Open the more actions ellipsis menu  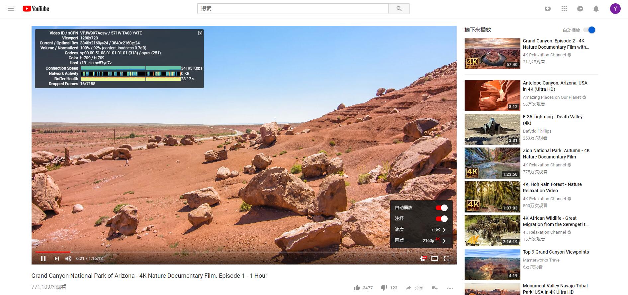pyautogui.click(x=450, y=288)
